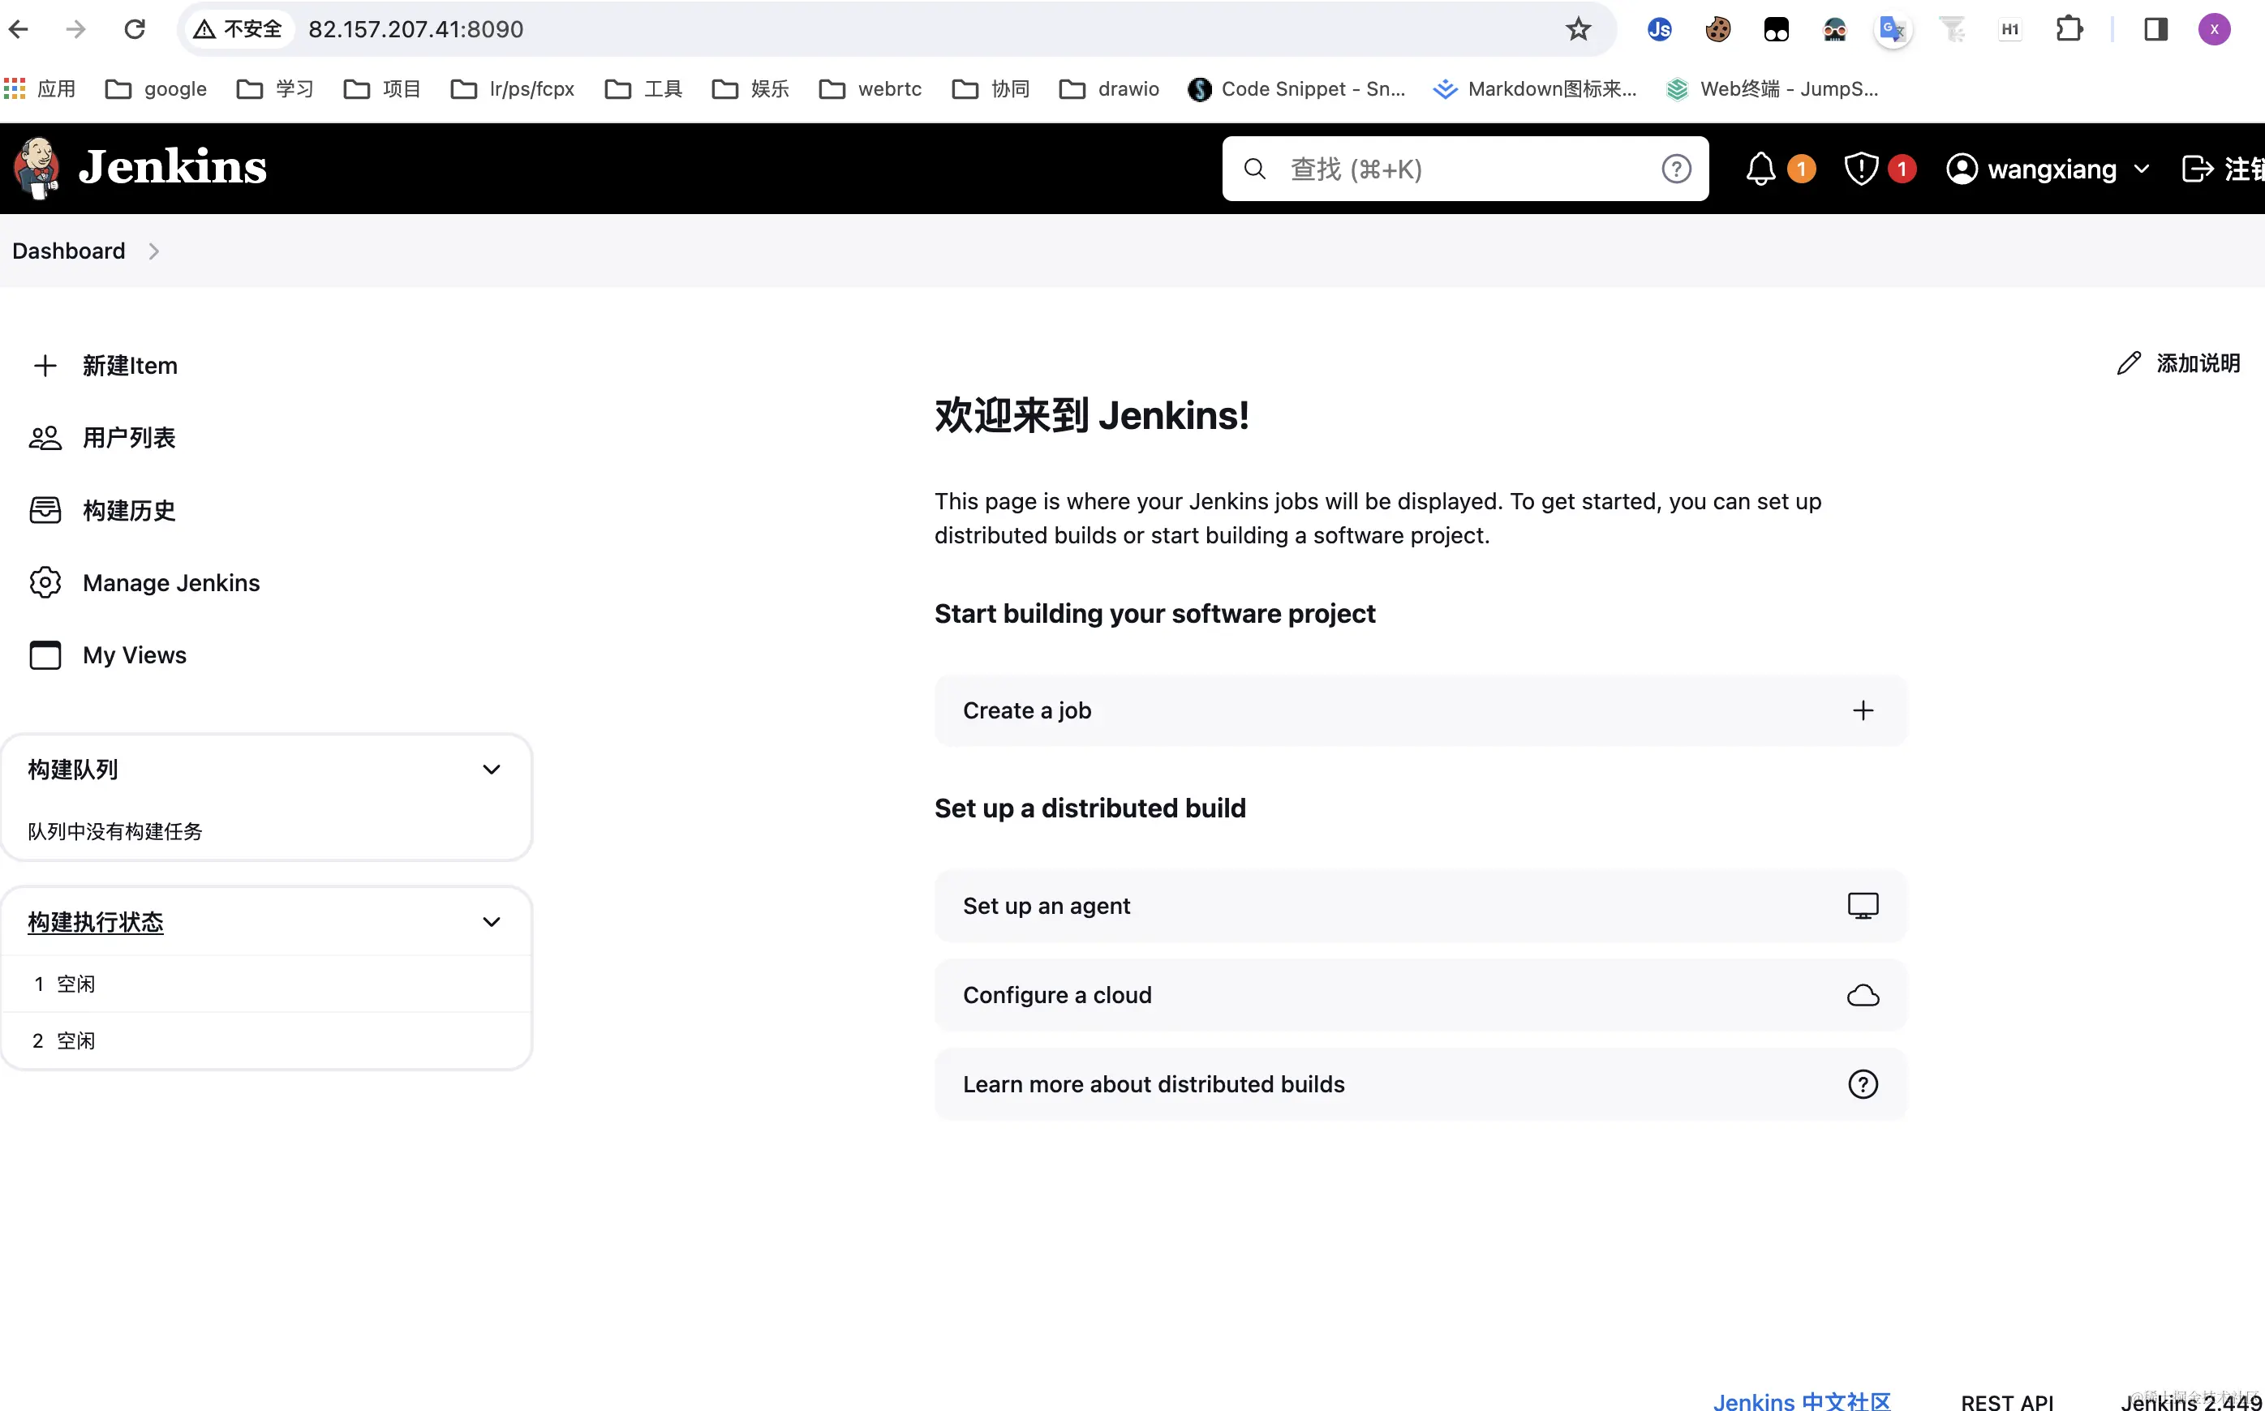Open the 学习 bookmarks folder

click(274, 88)
